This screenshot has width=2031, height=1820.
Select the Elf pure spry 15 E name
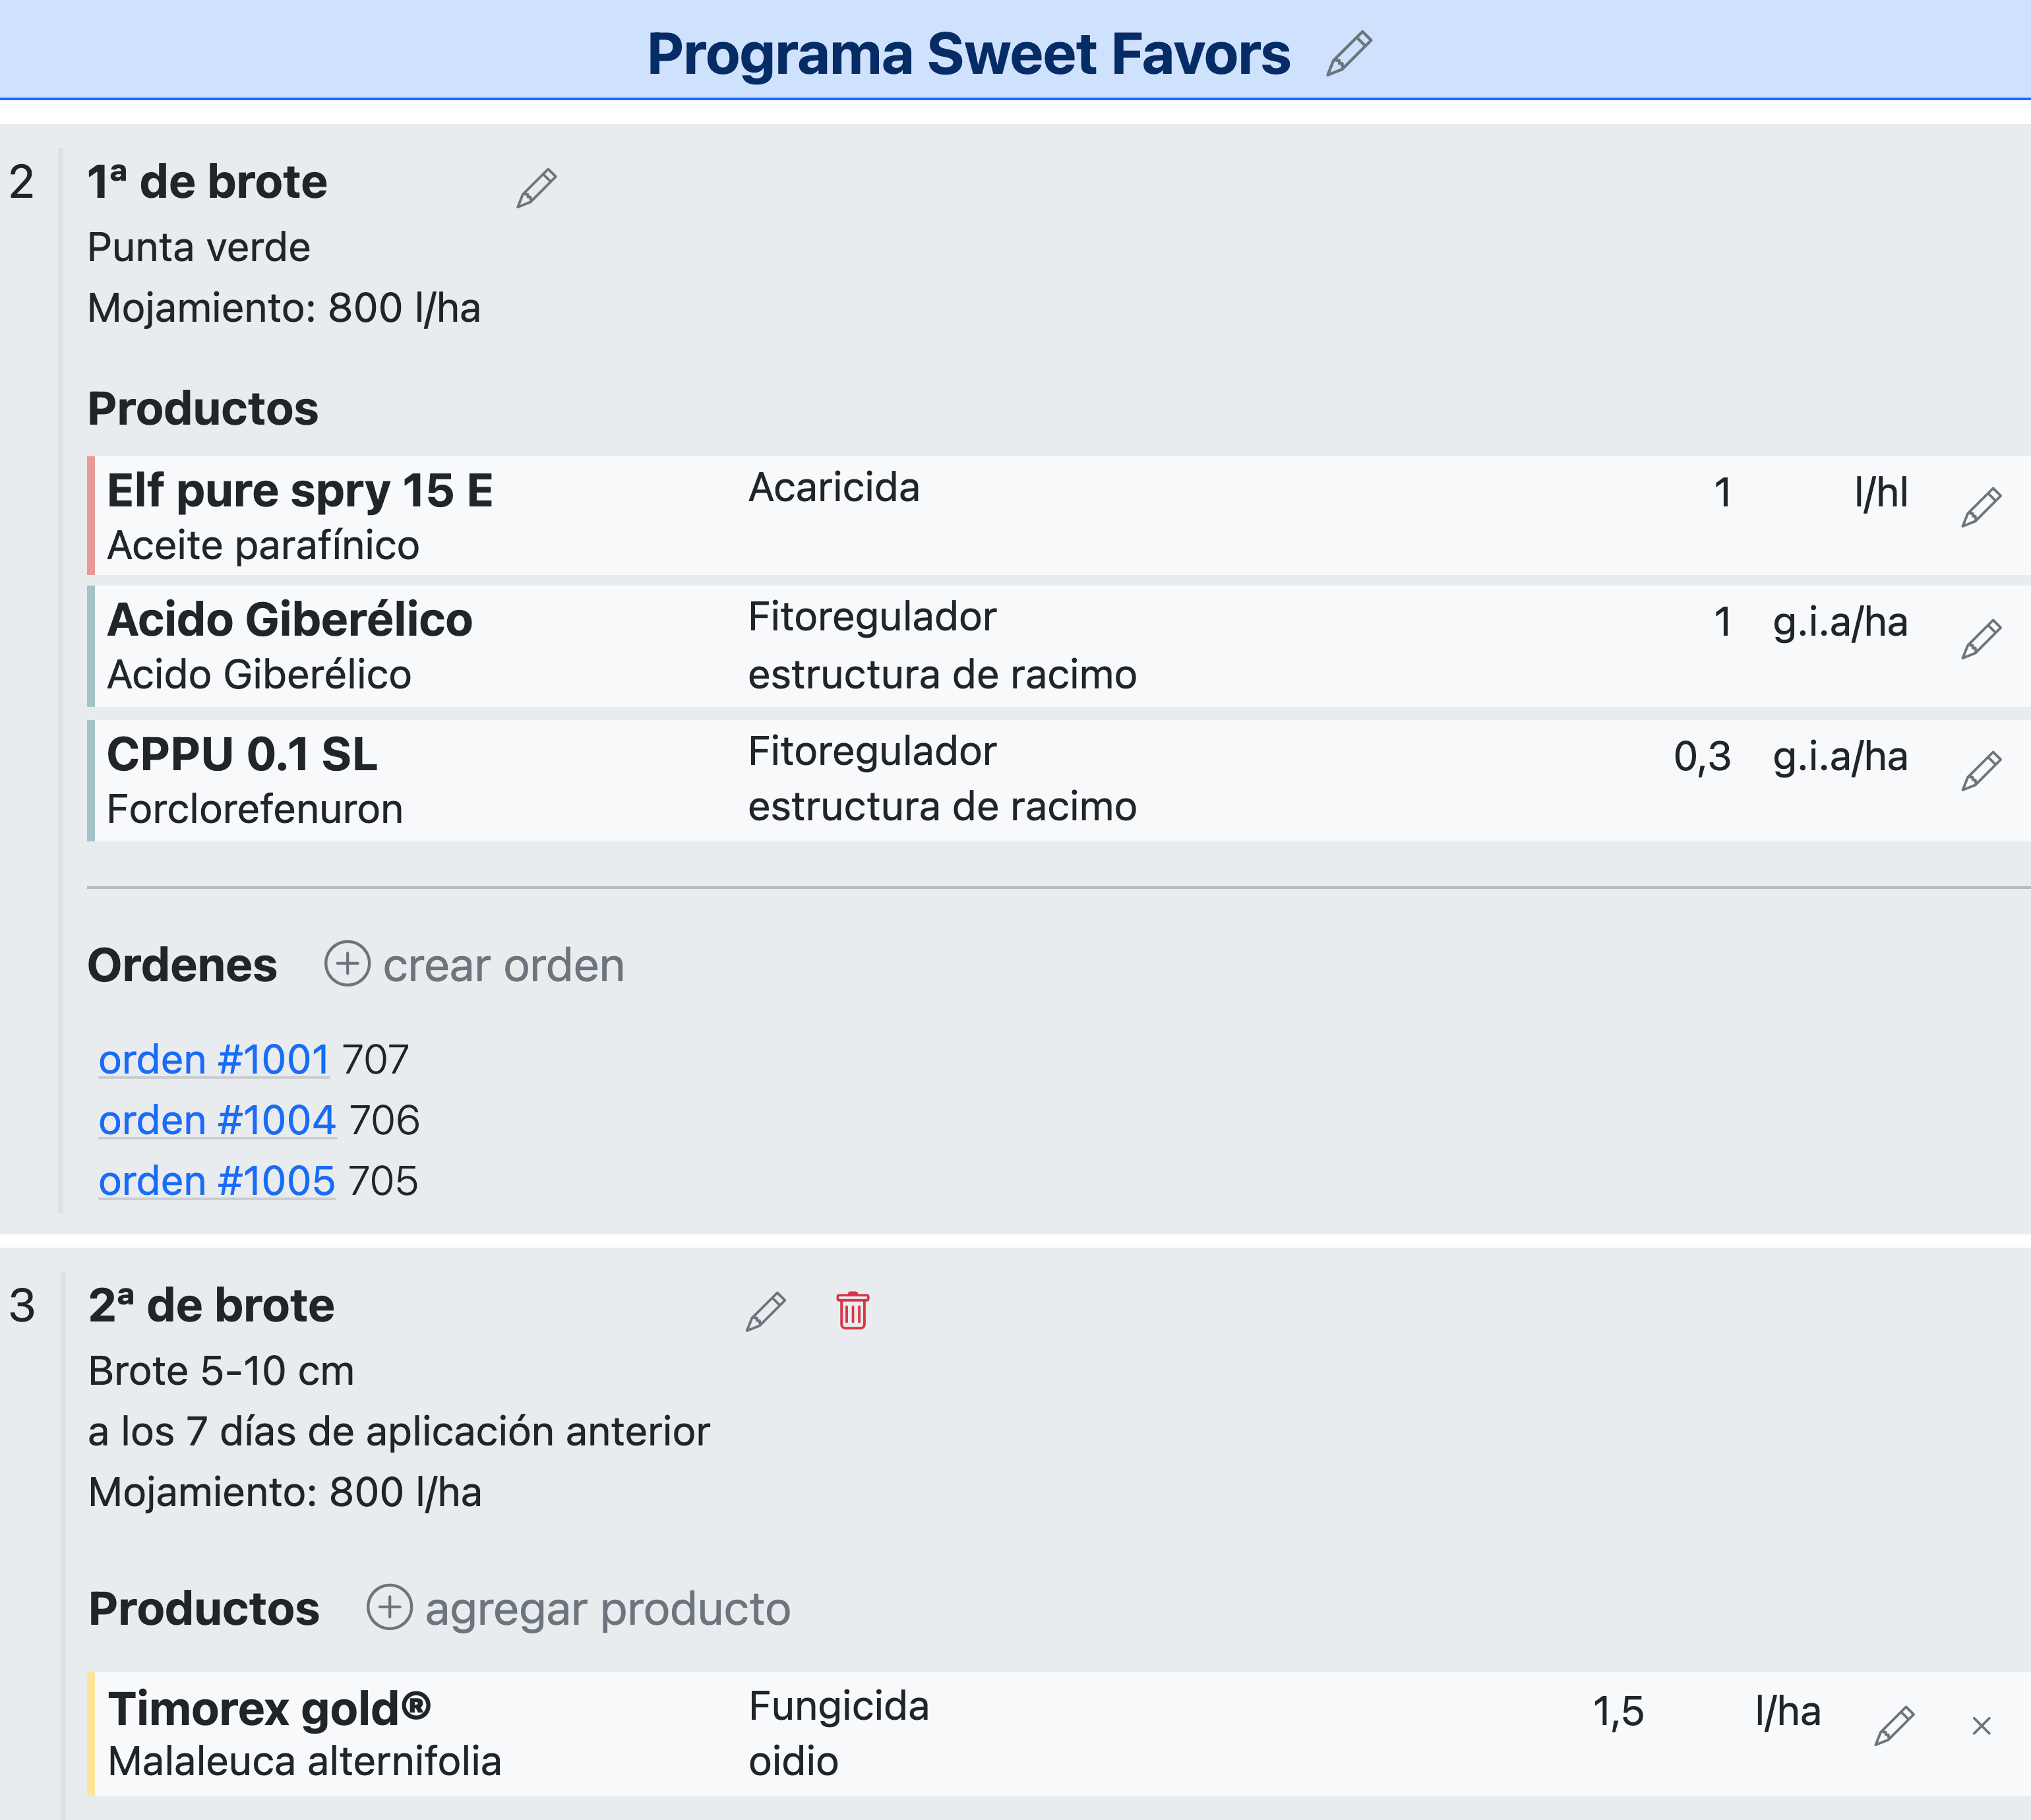pyautogui.click(x=300, y=491)
